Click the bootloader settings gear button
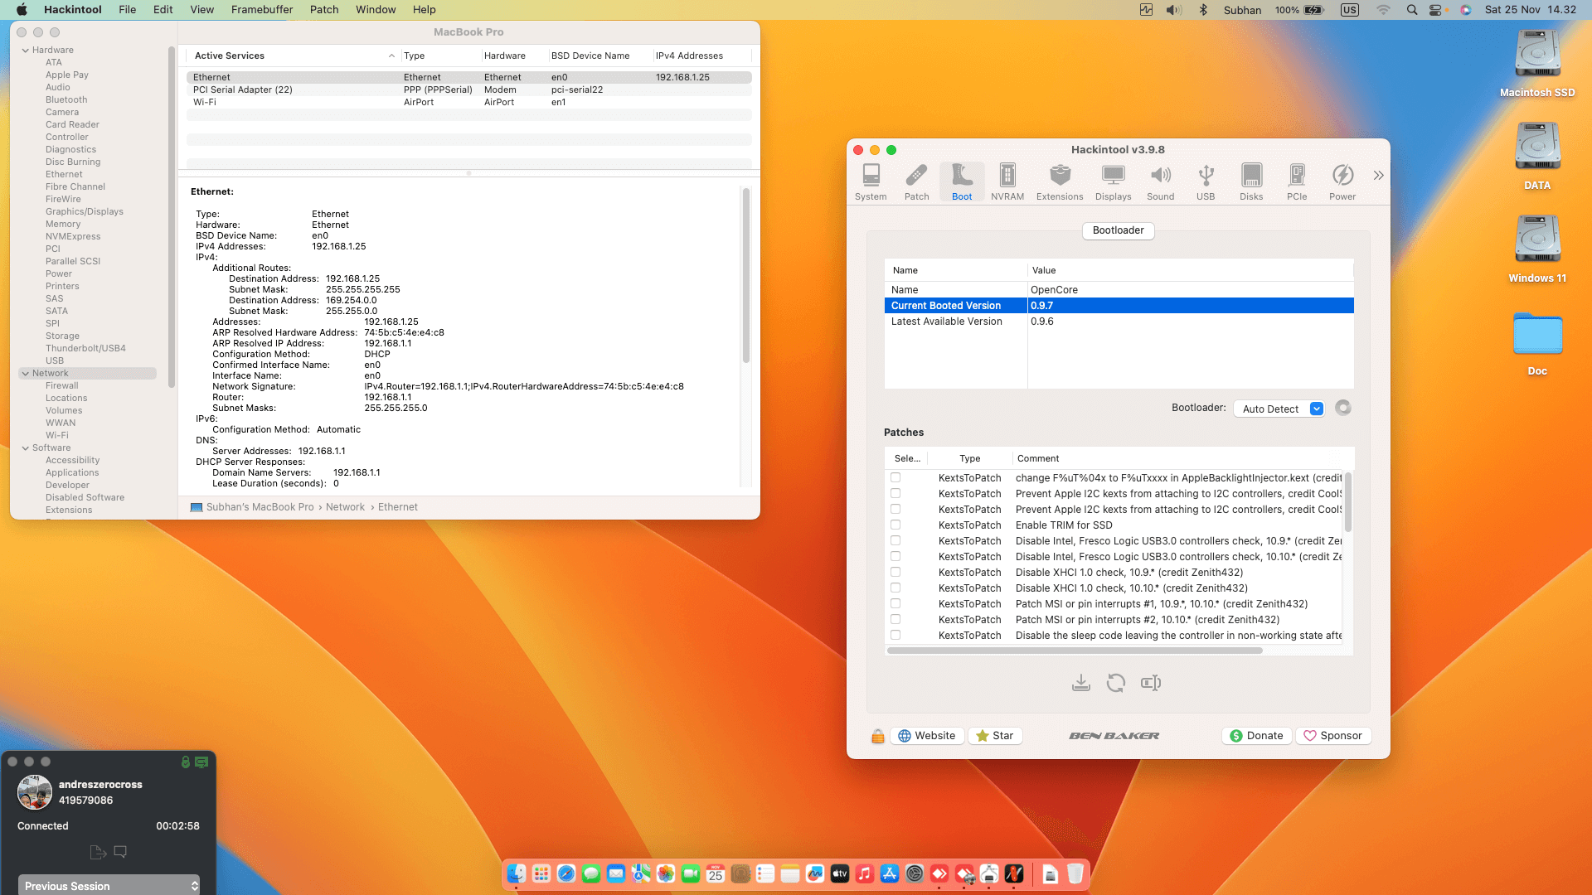This screenshot has width=1592, height=895. (x=1343, y=408)
